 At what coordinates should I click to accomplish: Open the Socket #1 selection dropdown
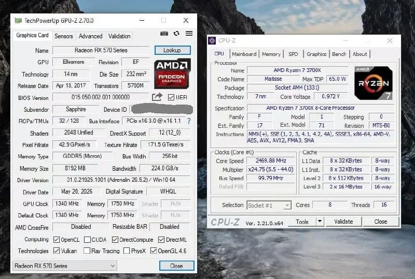(x=269, y=205)
